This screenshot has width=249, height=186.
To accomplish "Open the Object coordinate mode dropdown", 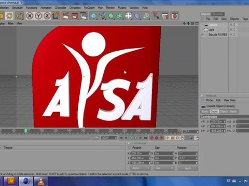I will pyautogui.click(x=140, y=168).
